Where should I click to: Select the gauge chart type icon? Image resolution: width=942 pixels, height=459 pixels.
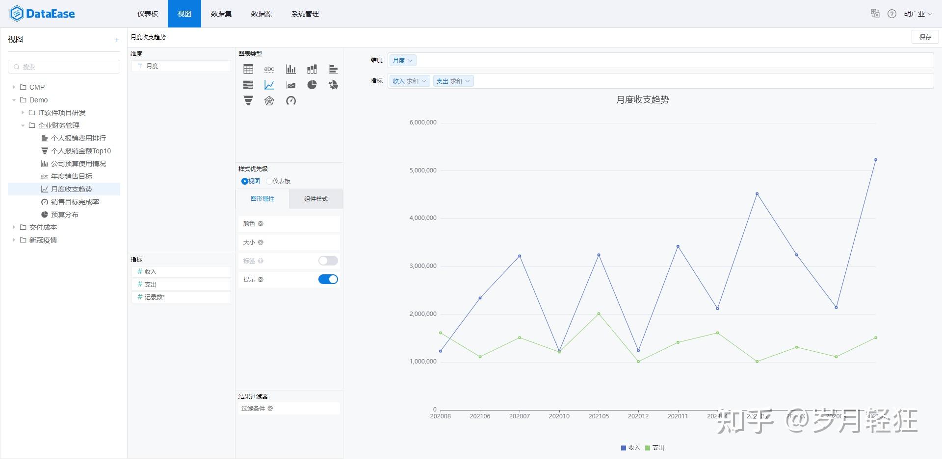point(291,100)
